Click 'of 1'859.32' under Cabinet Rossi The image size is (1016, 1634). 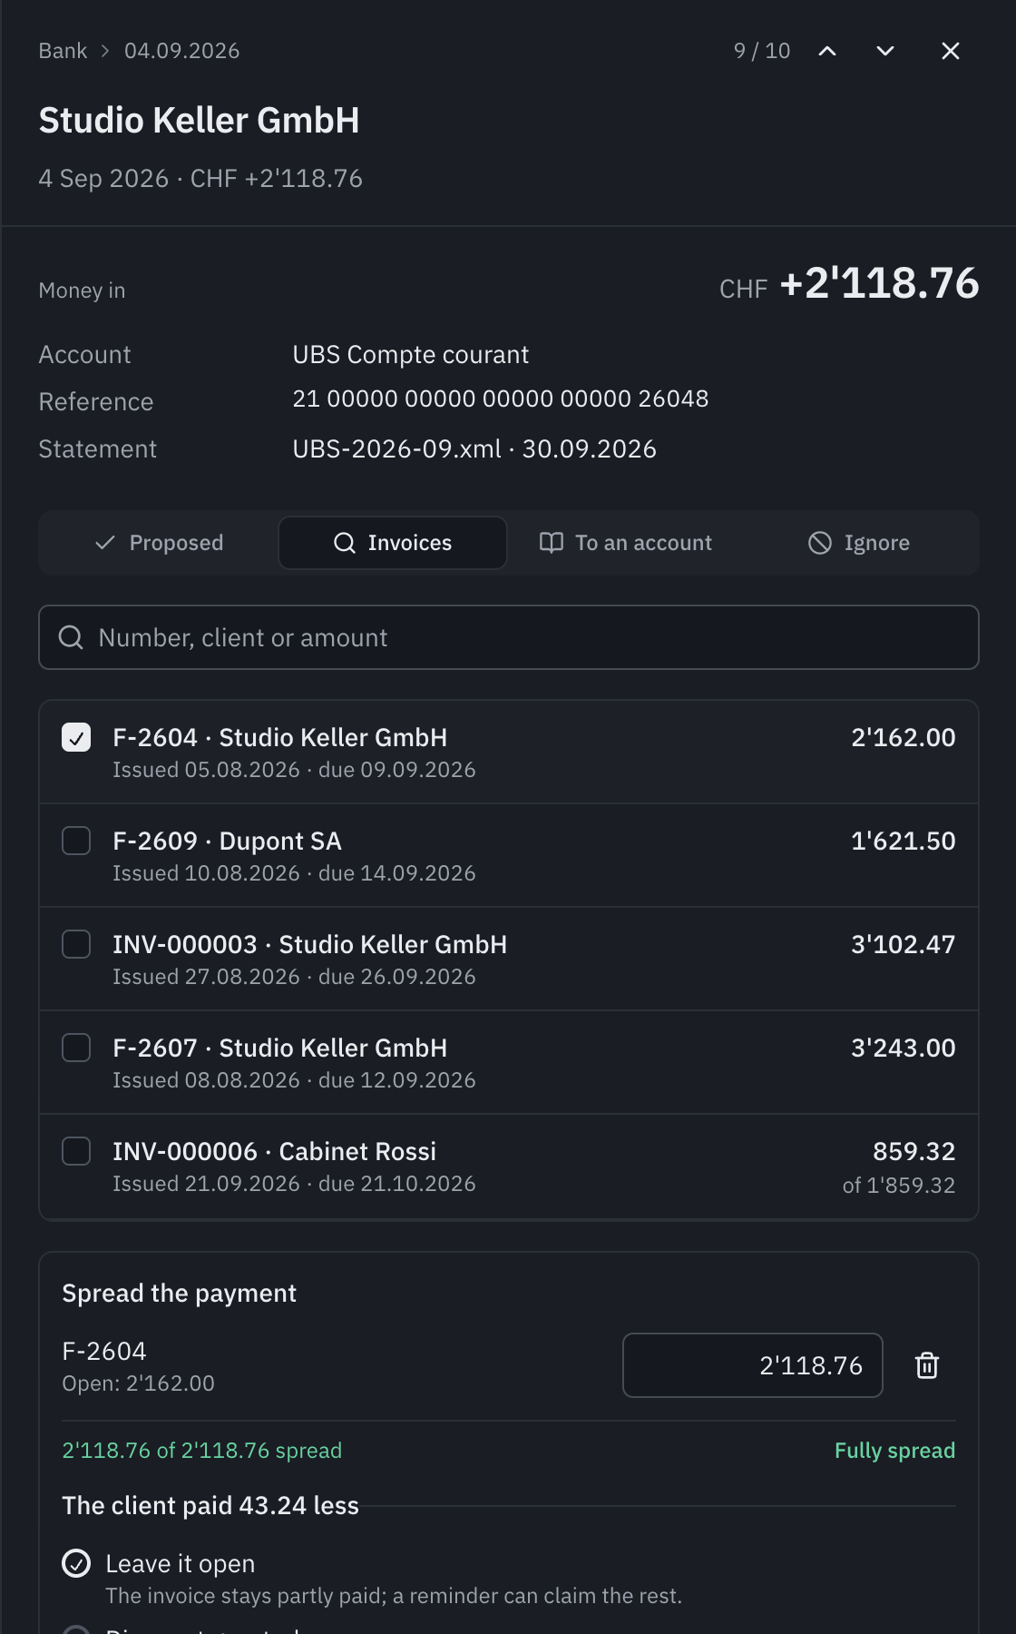899,1185
